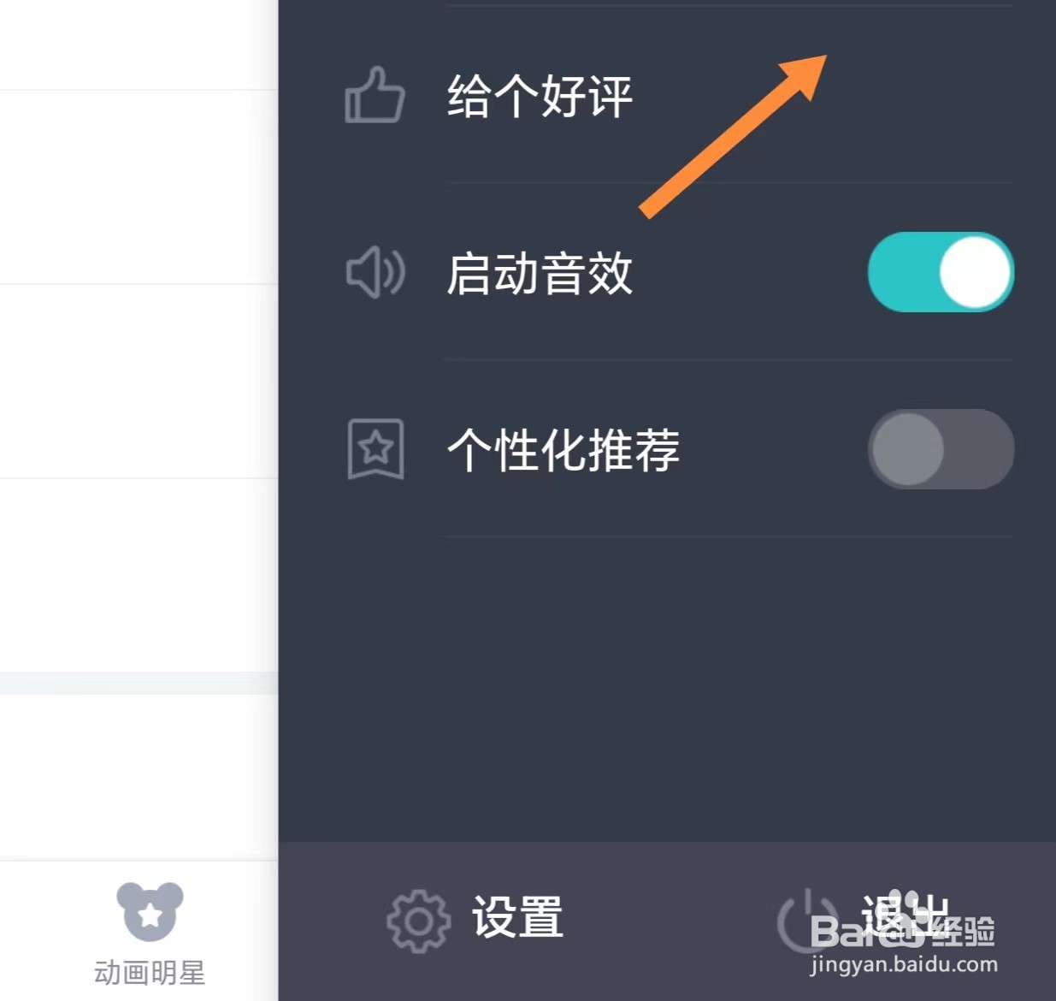Click the 退出 text button
Screen dimensions: 1056x1001
click(905, 915)
